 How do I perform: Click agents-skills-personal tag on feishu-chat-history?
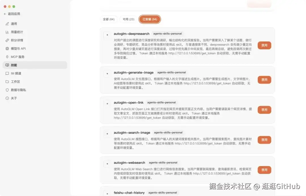click(x=163, y=193)
